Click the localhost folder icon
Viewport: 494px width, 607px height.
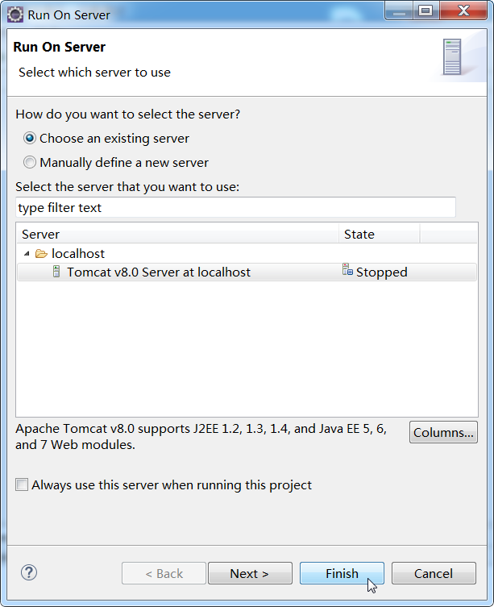[x=41, y=254]
